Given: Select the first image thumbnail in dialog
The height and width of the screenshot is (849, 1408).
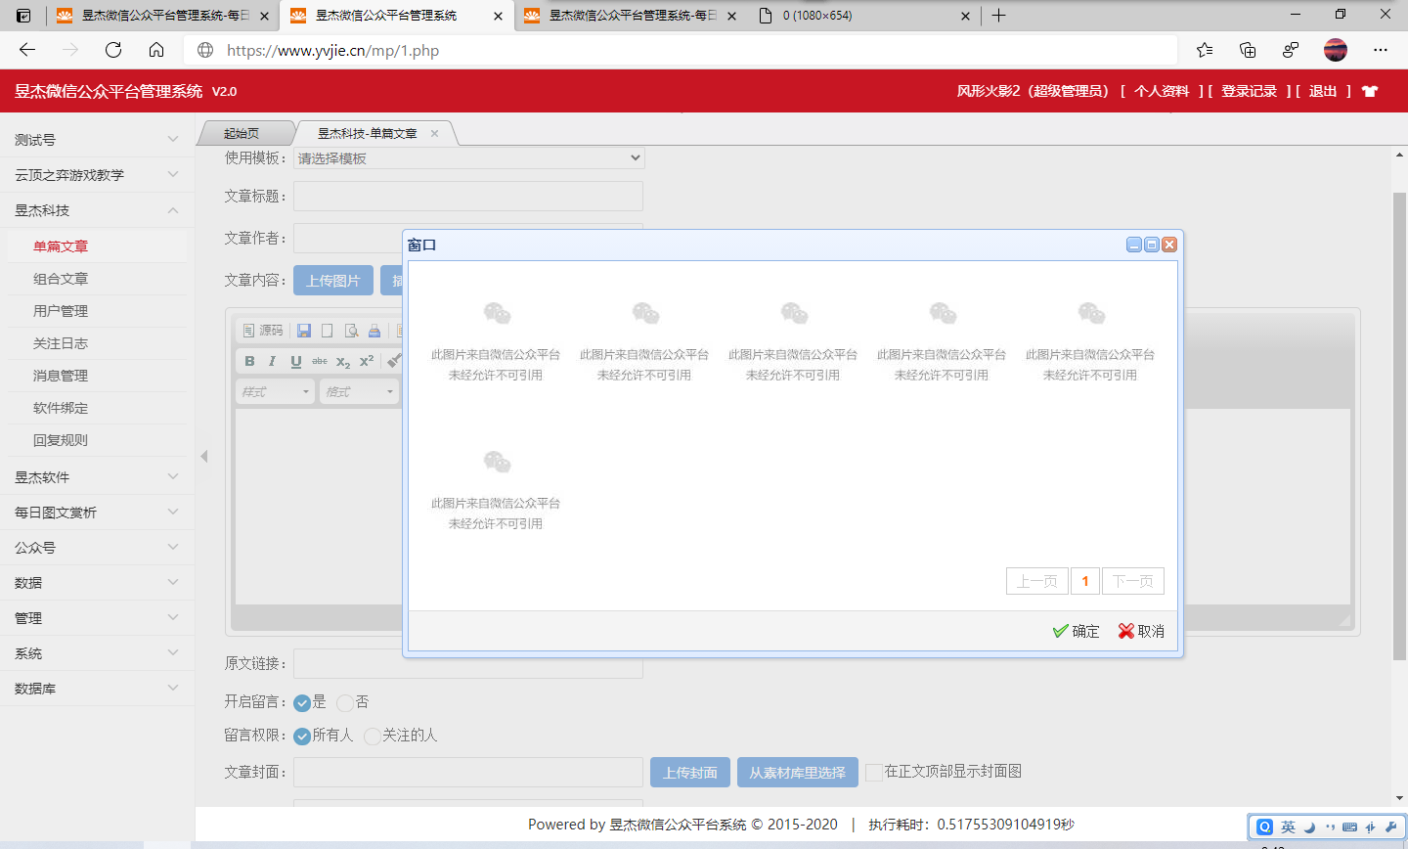Looking at the screenshot, I should click(496, 338).
